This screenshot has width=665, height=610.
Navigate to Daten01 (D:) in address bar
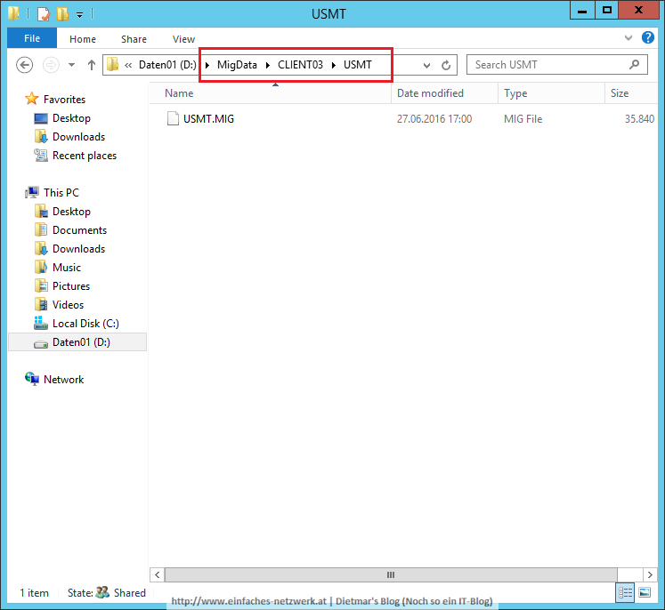pyautogui.click(x=167, y=65)
